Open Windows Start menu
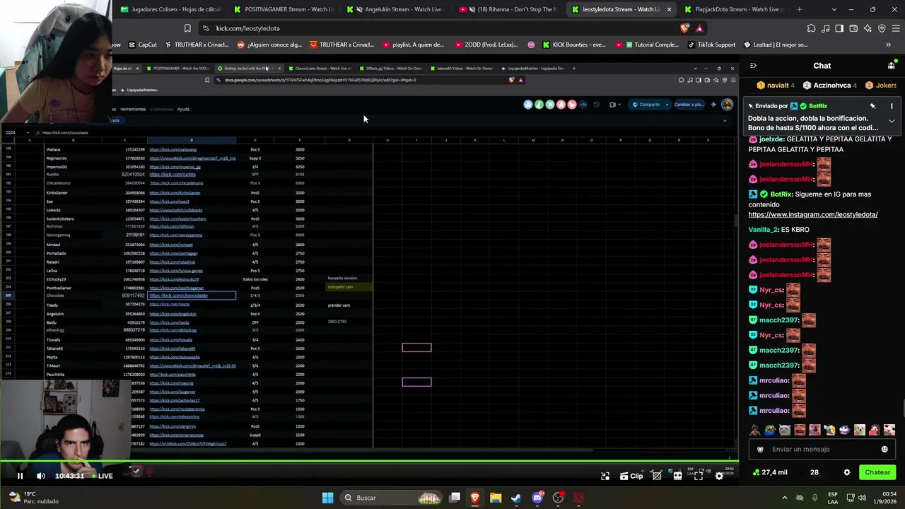The image size is (905, 509). [327, 498]
